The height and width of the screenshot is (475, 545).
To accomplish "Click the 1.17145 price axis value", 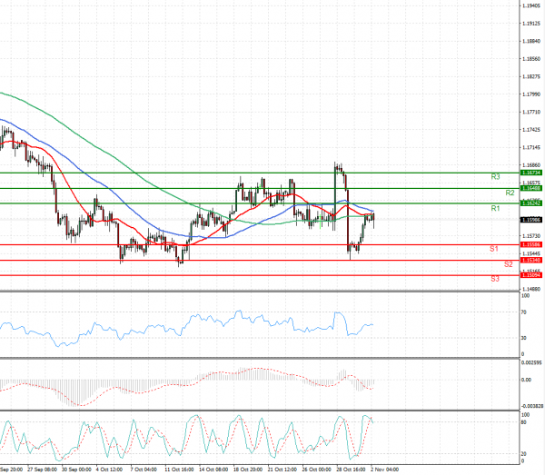I will pyautogui.click(x=531, y=148).
